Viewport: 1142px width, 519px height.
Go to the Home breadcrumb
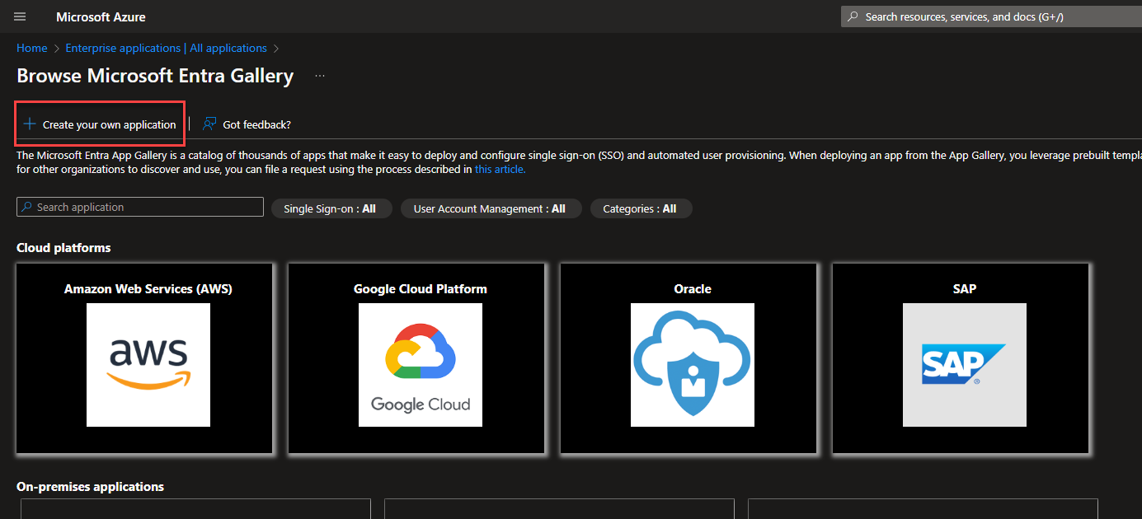click(32, 48)
